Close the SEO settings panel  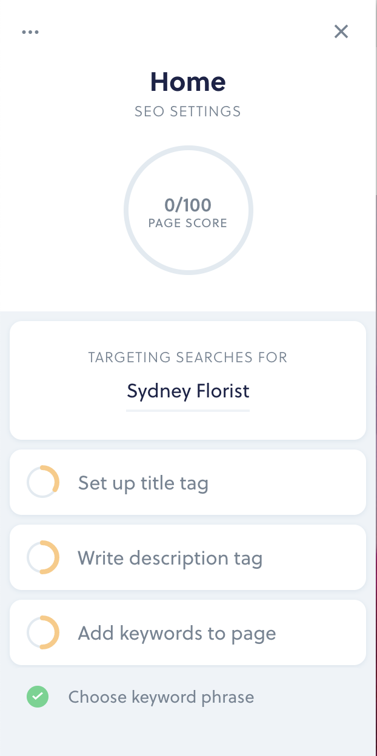coord(341,31)
